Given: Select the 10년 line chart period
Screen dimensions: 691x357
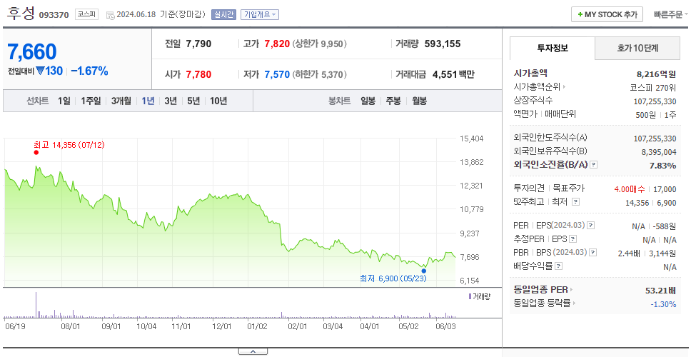Looking at the screenshot, I should 218,101.
